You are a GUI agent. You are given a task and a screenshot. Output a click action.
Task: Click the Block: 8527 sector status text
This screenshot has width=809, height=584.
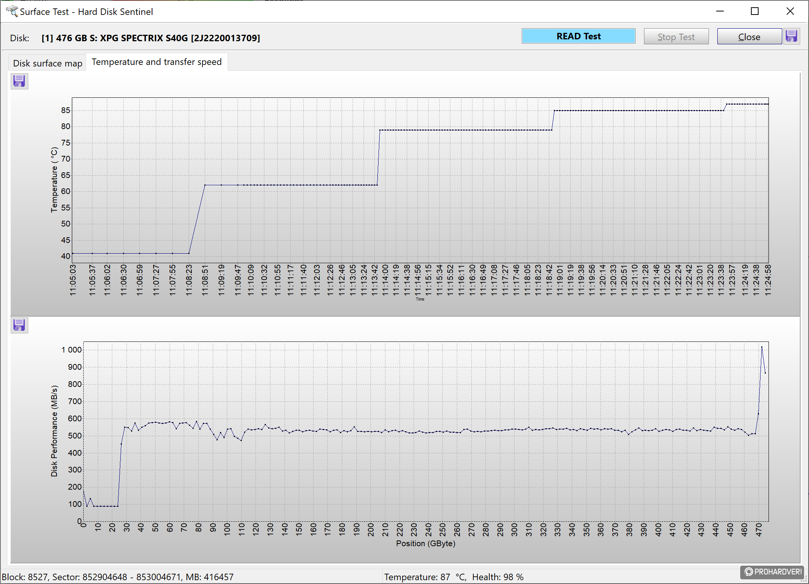118,577
